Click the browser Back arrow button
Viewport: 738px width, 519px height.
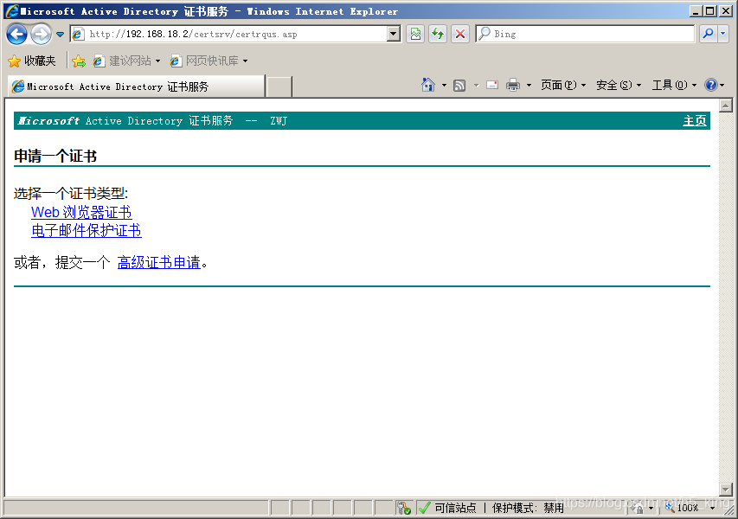click(17, 35)
